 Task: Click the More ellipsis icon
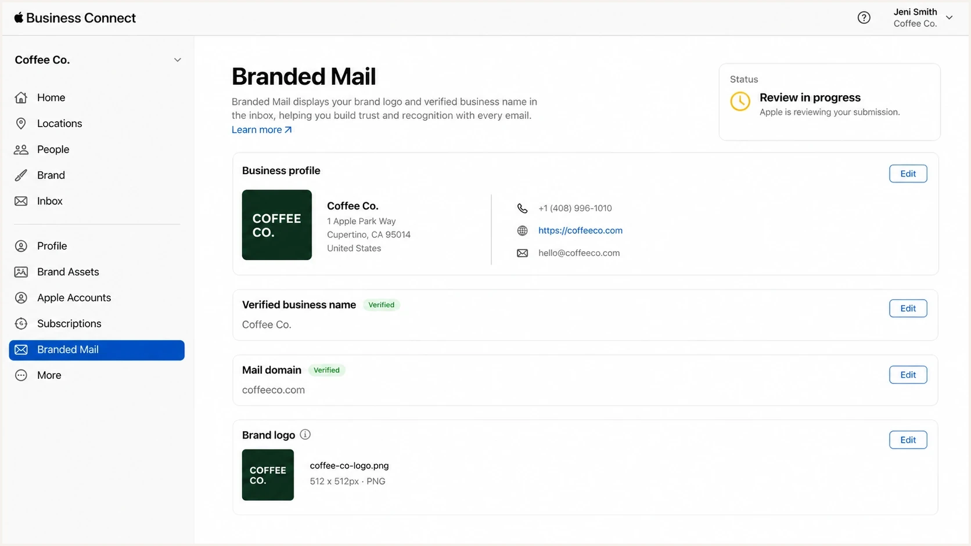coord(21,375)
